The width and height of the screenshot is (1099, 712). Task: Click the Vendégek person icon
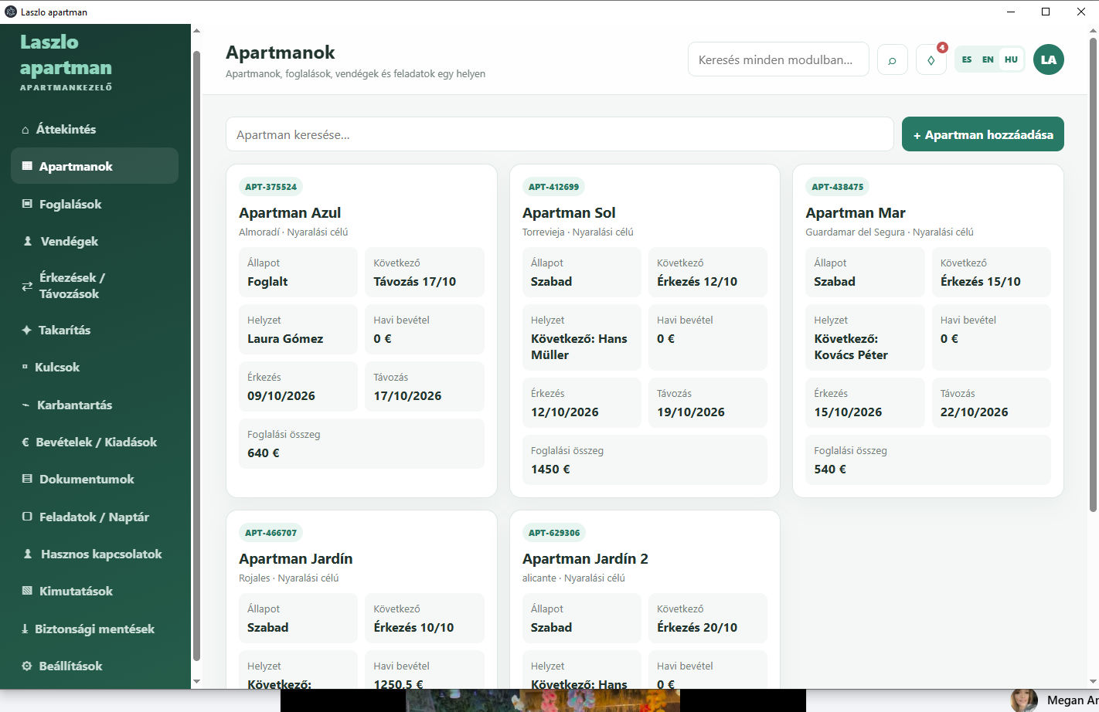(28, 241)
